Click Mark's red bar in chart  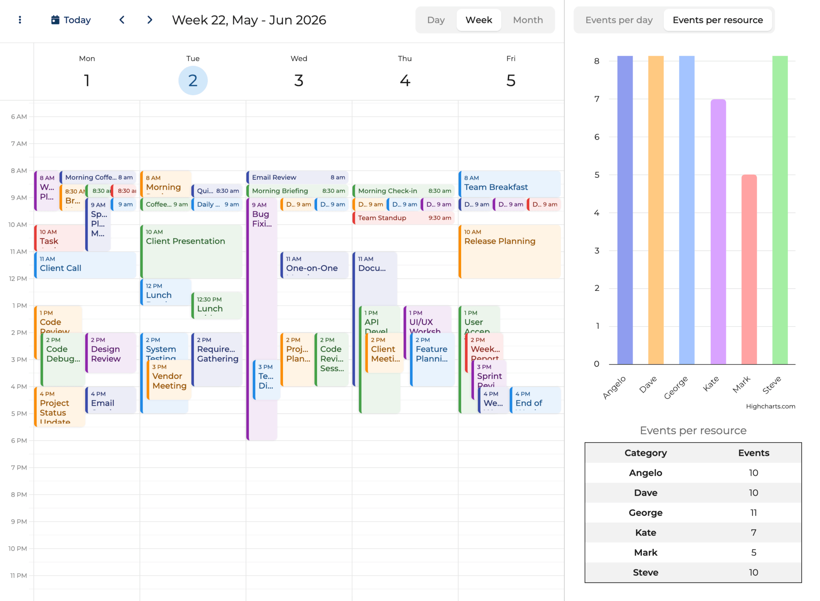coord(749,269)
